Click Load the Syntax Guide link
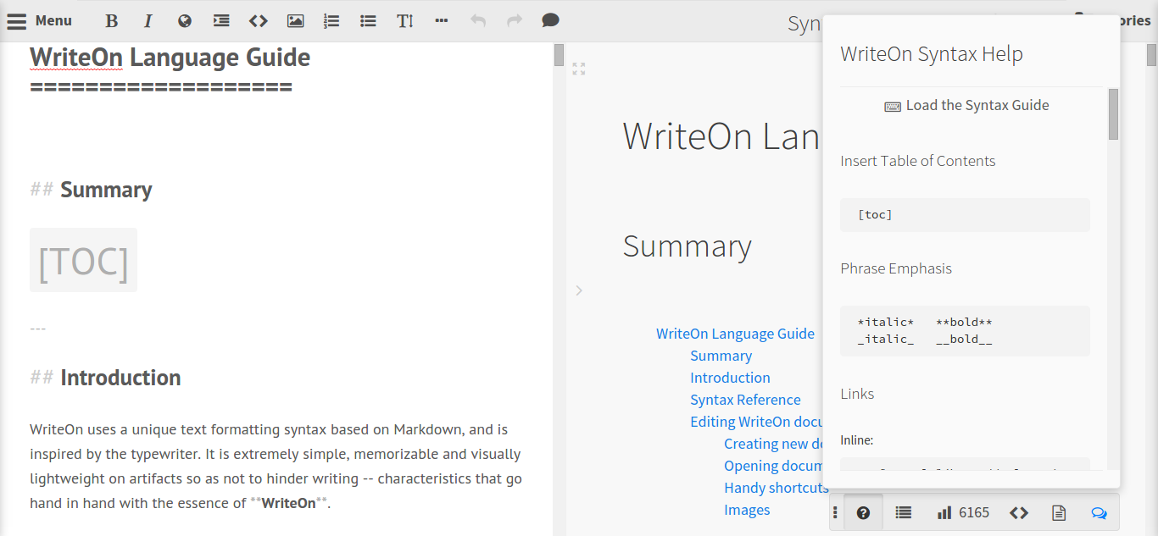The height and width of the screenshot is (536, 1158). coord(966,105)
